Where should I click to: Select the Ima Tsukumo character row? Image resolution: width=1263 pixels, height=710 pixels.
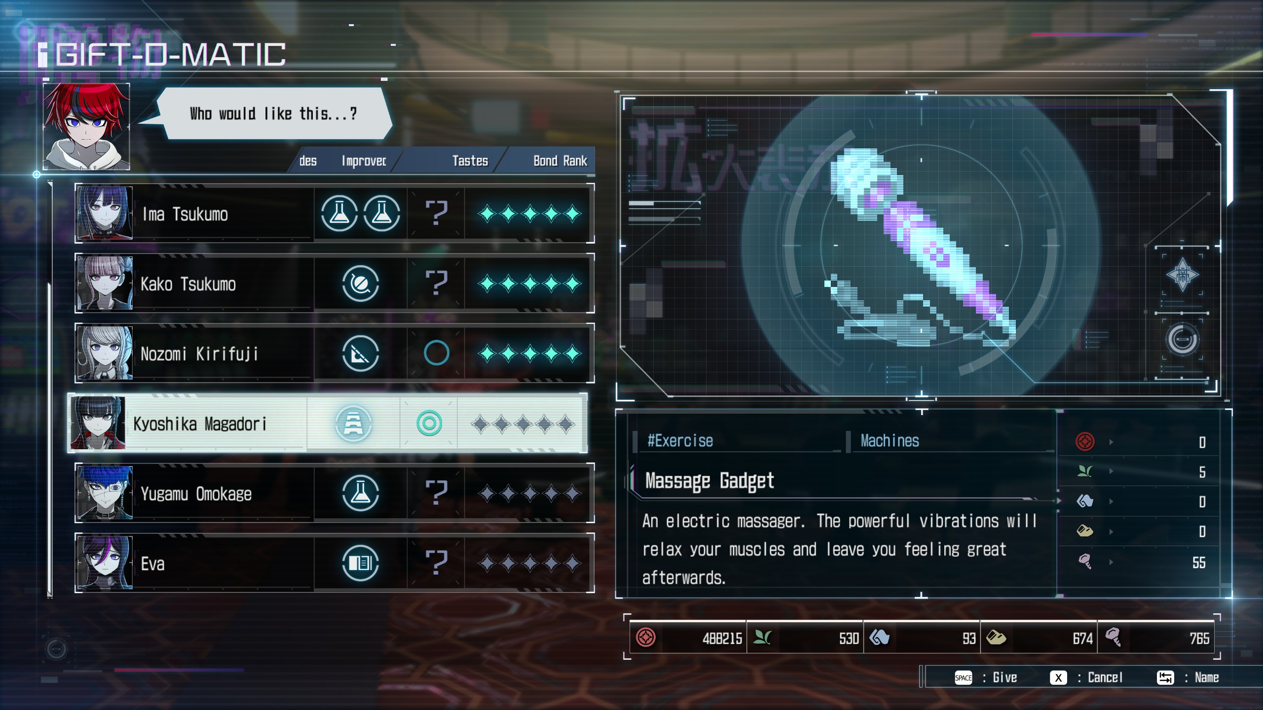click(x=334, y=213)
